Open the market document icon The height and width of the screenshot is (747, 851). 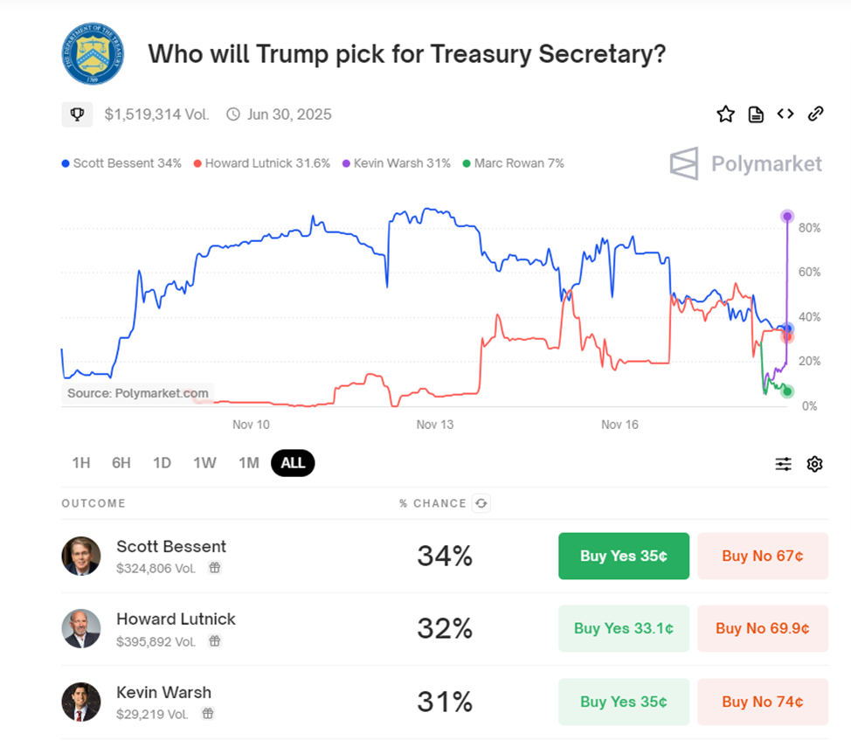[756, 114]
